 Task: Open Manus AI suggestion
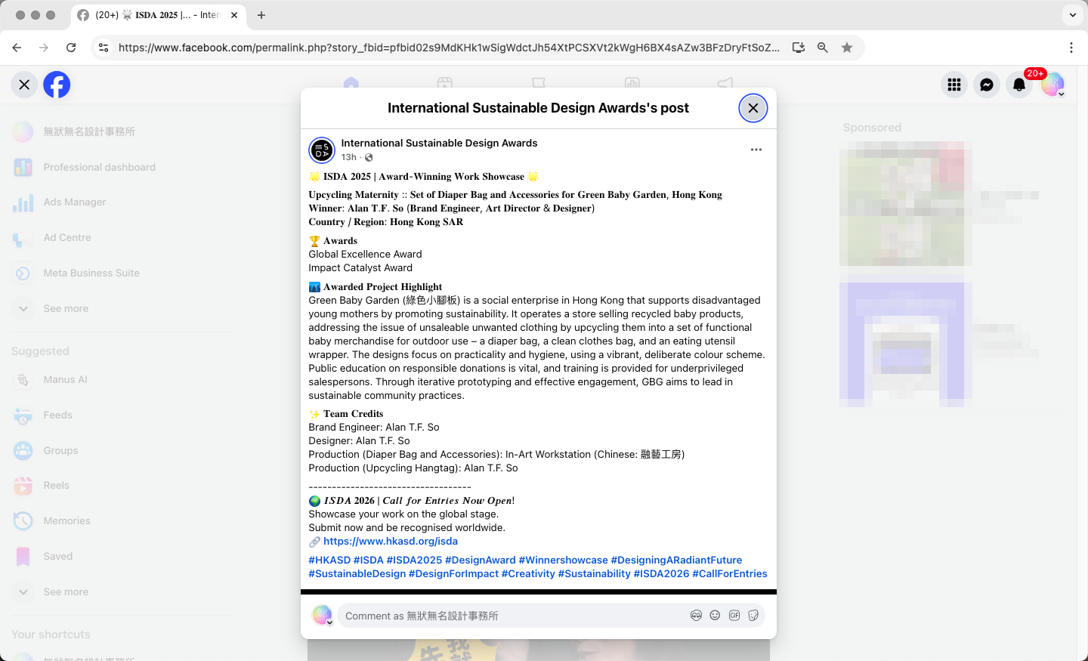122,379
